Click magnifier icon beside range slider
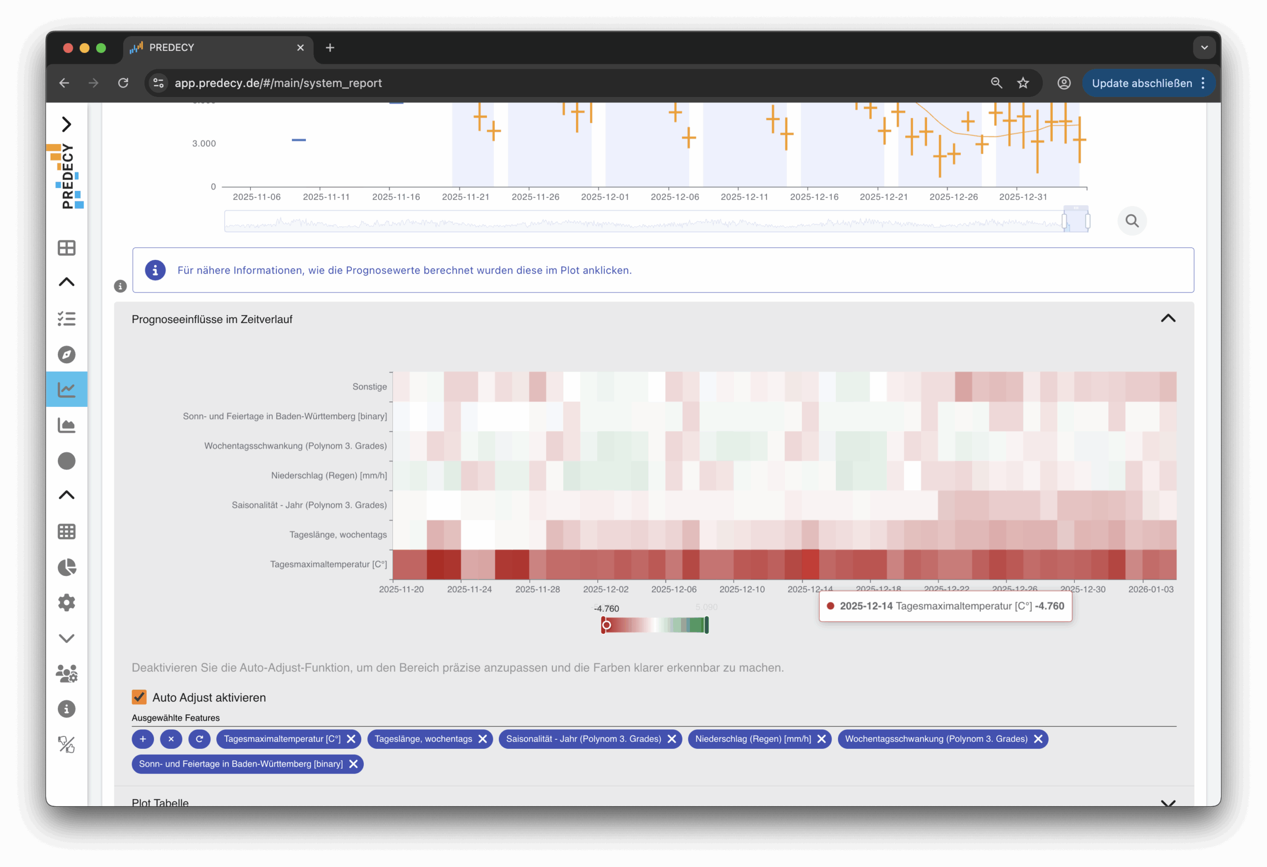The image size is (1267, 867). click(x=1132, y=221)
